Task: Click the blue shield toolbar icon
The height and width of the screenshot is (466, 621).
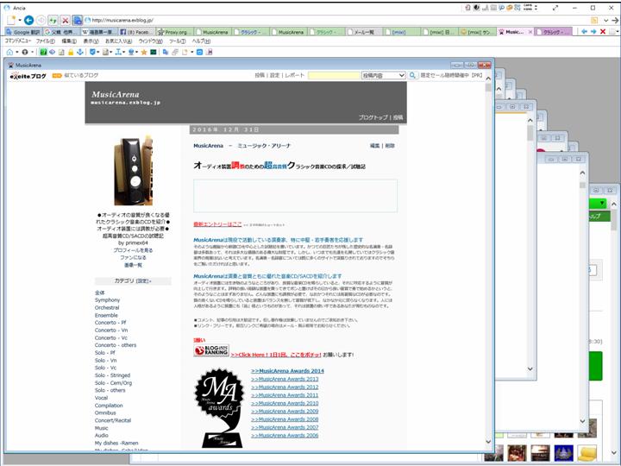Action: point(92,52)
